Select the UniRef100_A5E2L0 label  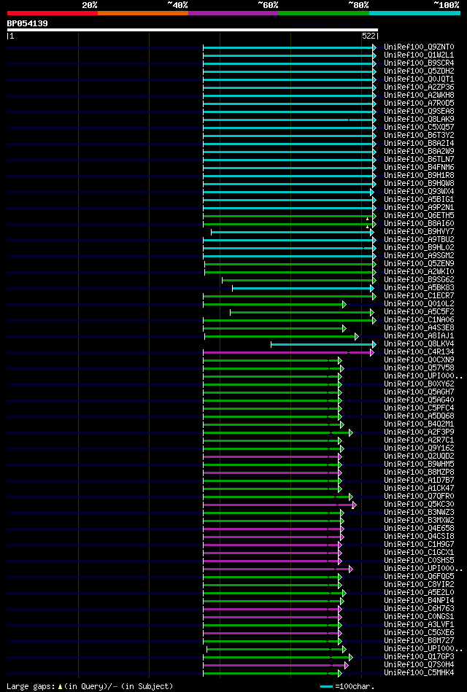pos(419,593)
